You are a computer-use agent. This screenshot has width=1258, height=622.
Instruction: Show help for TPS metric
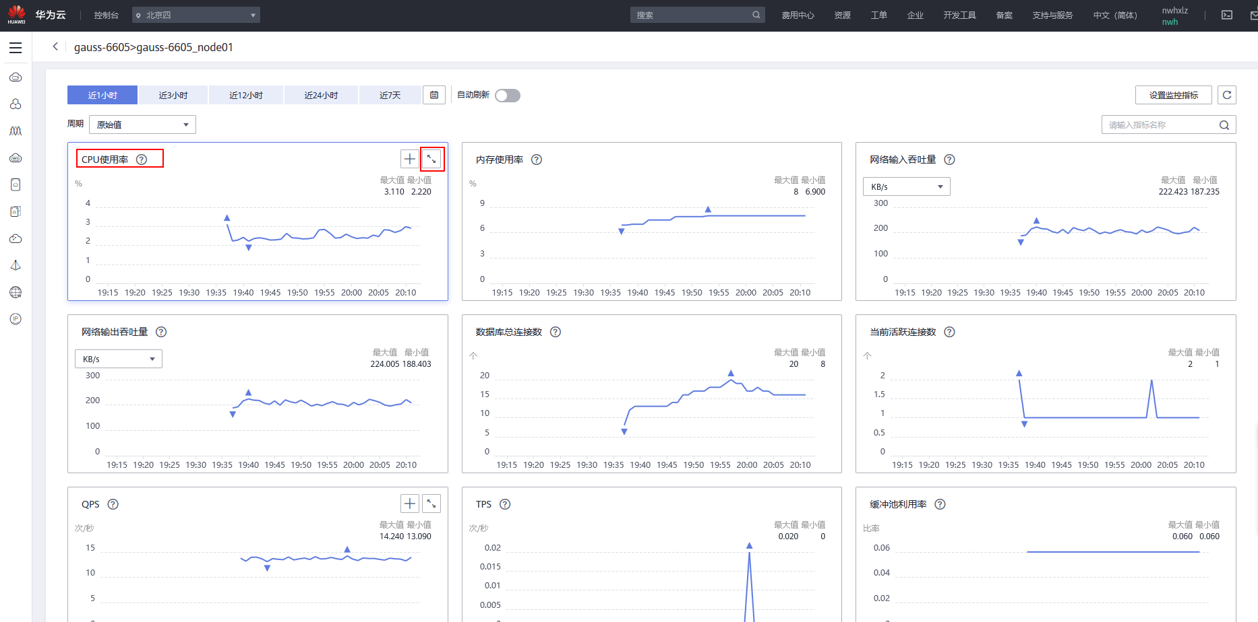click(x=505, y=504)
